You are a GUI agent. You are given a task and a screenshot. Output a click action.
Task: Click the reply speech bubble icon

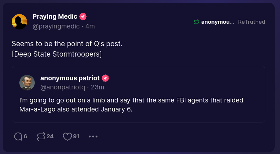point(18,137)
